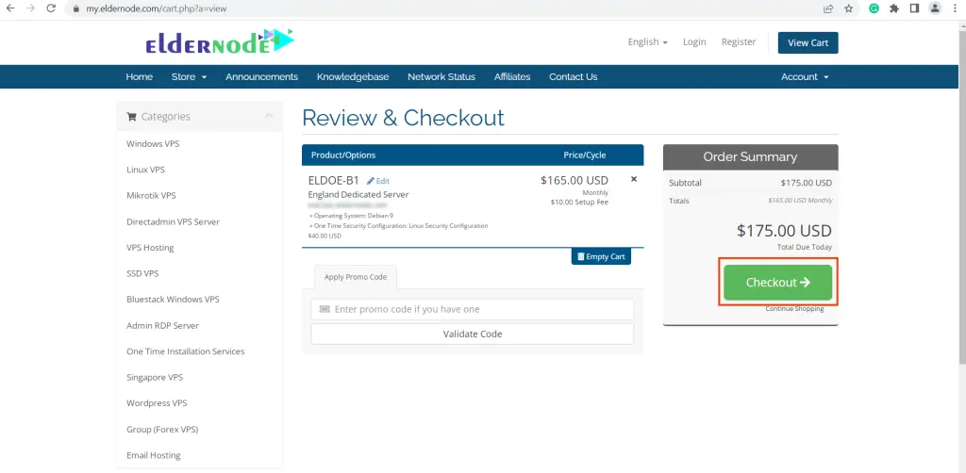
Task: Open the Directadmin VPS Server category
Action: click(174, 221)
